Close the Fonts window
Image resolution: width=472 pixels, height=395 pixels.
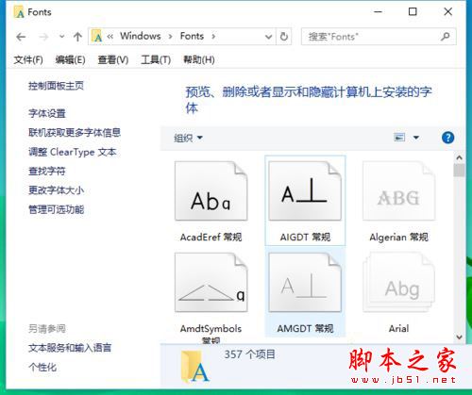pyautogui.click(x=447, y=12)
